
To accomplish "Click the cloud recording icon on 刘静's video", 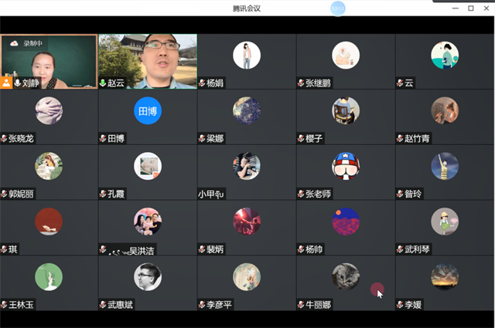I will [14, 44].
